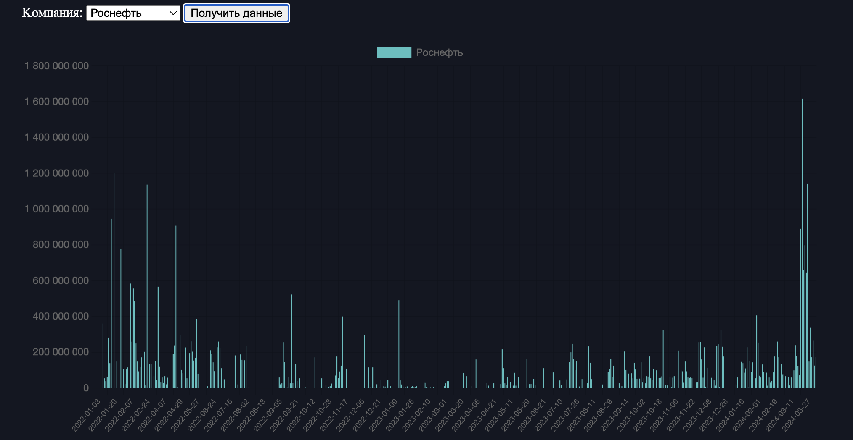The height and width of the screenshot is (440, 853).
Task: Click the 2024-03-27 date label on x-axis
Action: click(x=797, y=414)
